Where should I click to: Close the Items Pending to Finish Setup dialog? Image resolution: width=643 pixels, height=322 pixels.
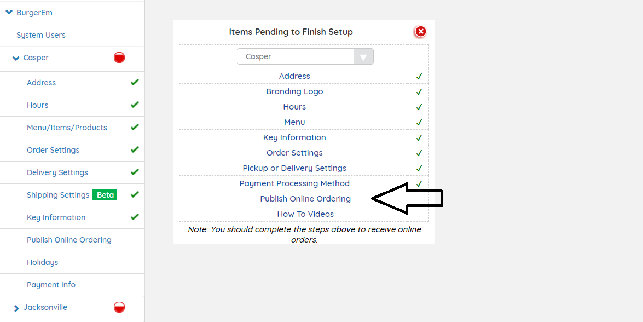(x=420, y=32)
